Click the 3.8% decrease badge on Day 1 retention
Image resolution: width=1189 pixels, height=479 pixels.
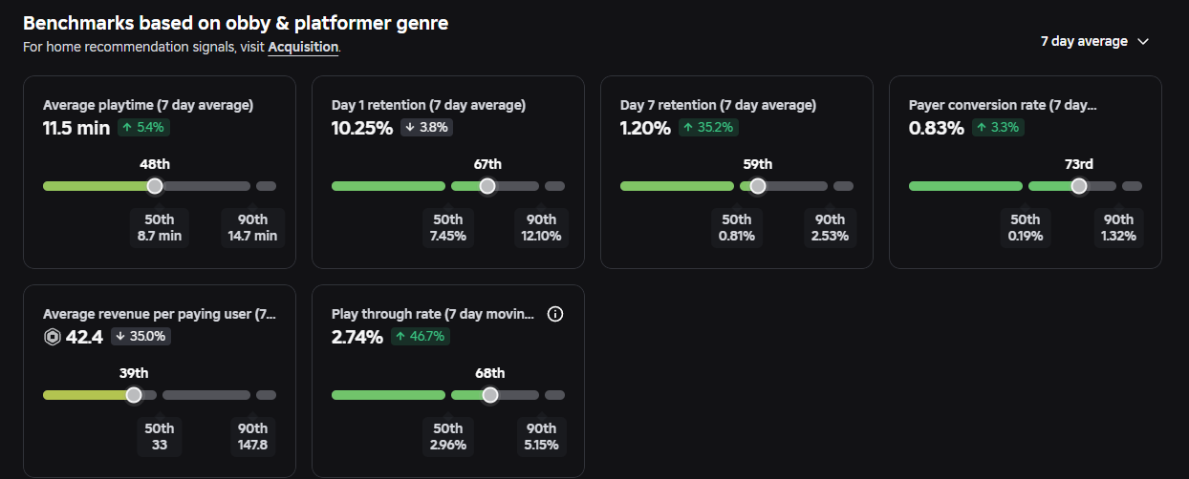click(x=426, y=128)
